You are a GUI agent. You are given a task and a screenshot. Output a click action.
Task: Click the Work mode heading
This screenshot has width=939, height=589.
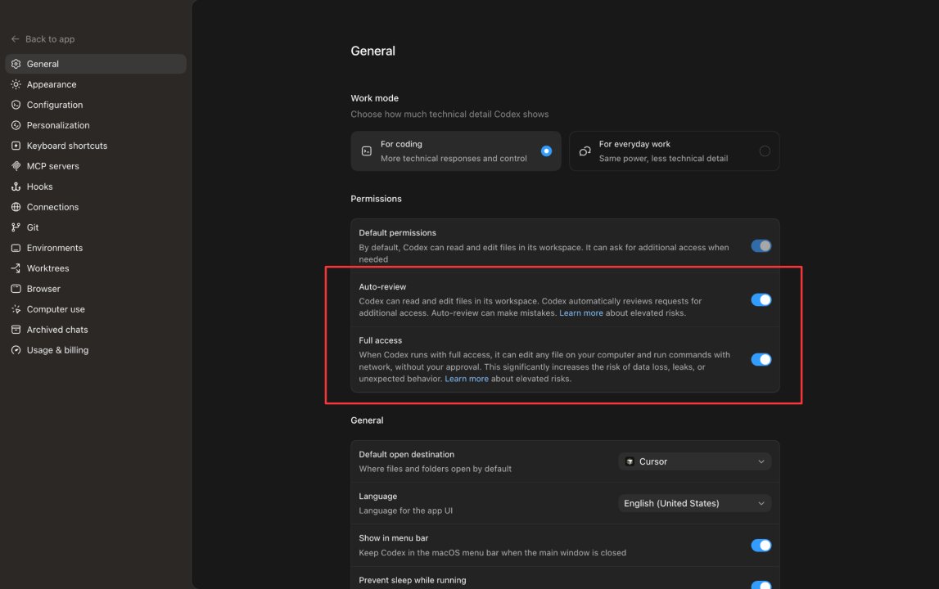pyautogui.click(x=374, y=98)
